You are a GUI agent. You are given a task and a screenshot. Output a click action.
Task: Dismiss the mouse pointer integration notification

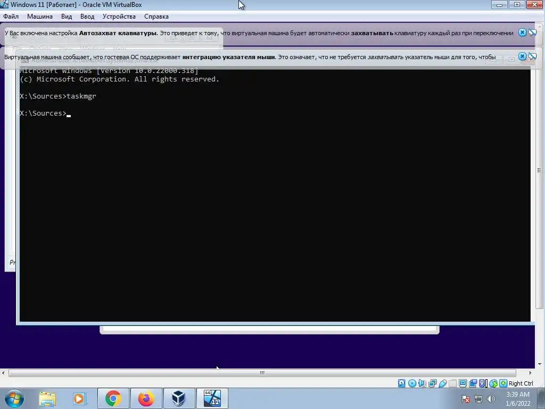point(522,56)
